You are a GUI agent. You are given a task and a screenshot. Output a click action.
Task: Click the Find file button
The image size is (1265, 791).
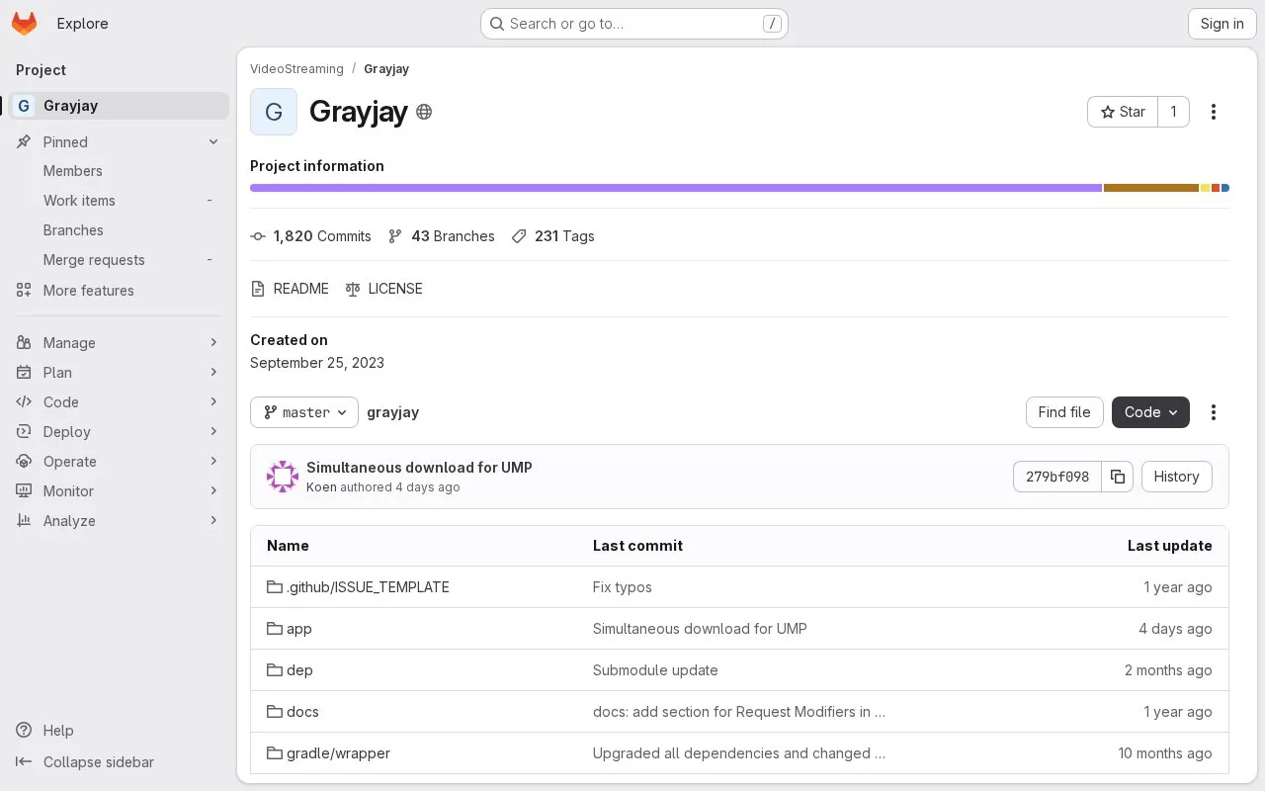point(1064,412)
